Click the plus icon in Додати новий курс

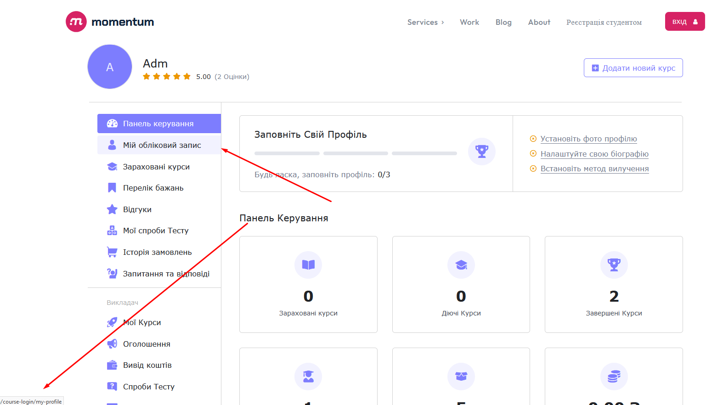click(x=595, y=68)
